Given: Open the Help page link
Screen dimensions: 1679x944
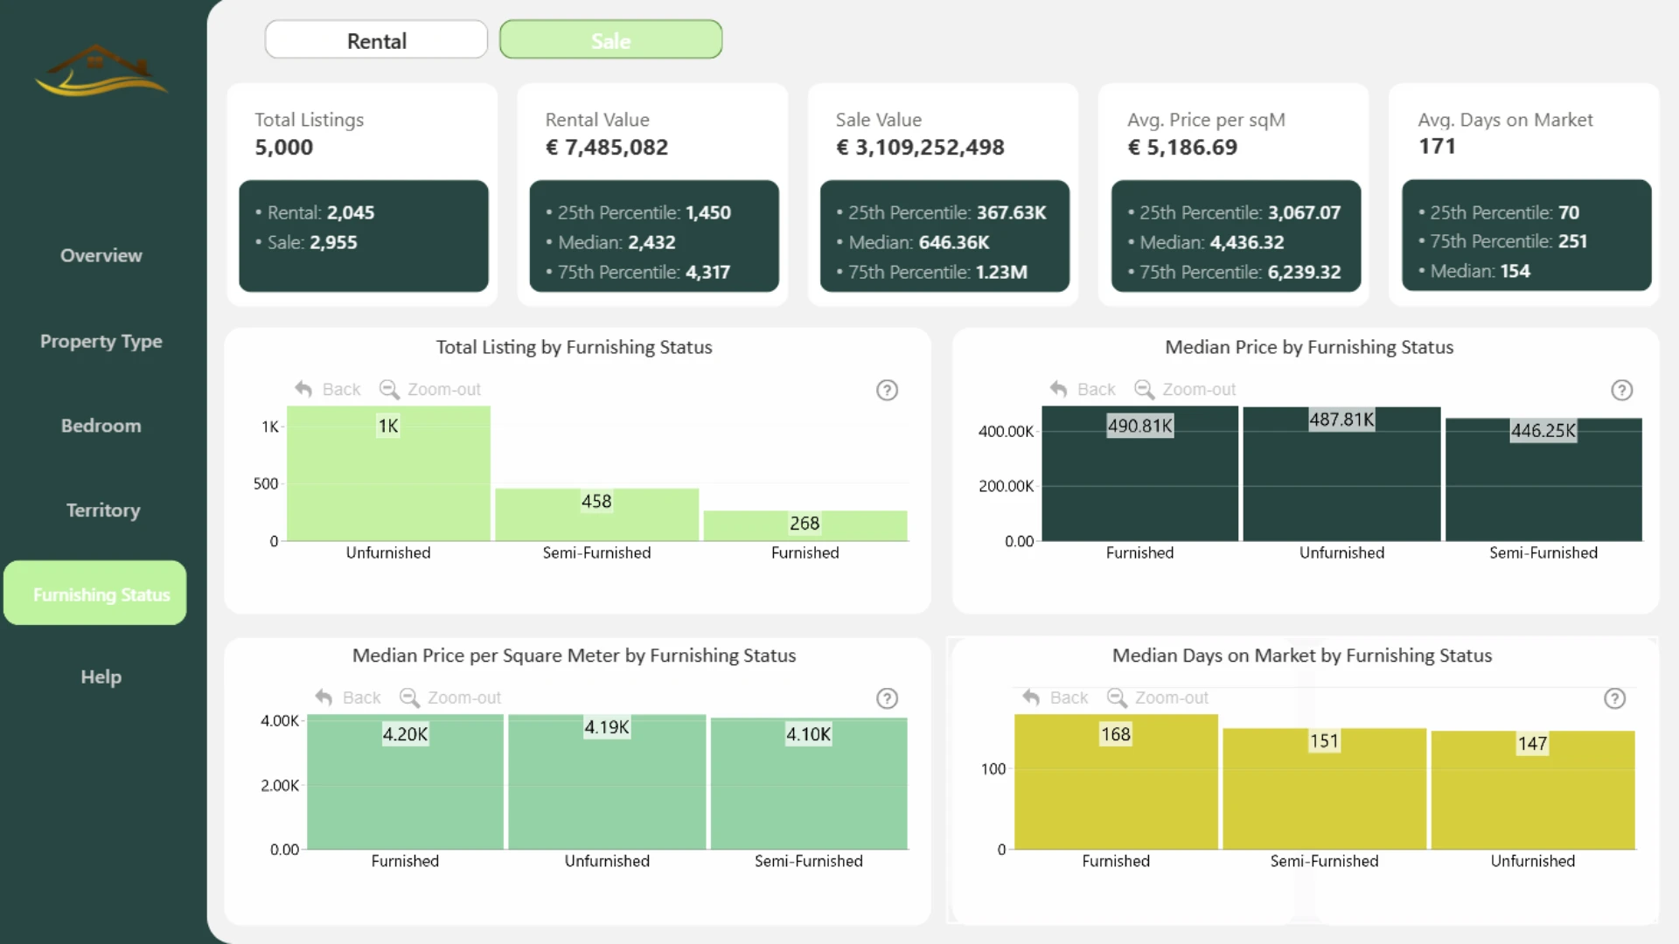Looking at the screenshot, I should [x=101, y=677].
